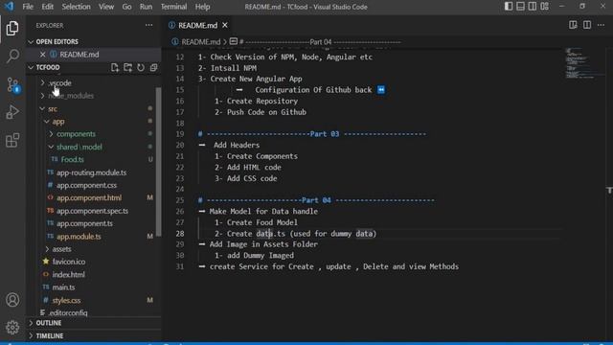Toggle bottom panel layout icon
The height and width of the screenshot is (345, 613).
(x=520, y=7)
